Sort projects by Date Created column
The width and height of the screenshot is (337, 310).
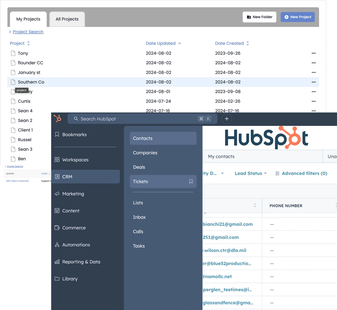(x=232, y=43)
